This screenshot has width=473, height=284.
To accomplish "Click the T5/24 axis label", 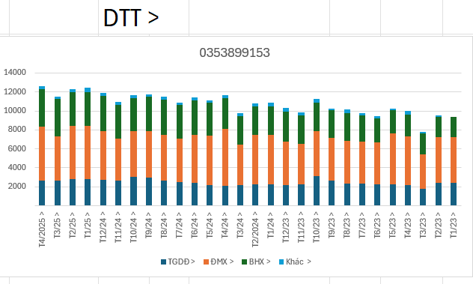I will 210,225.
